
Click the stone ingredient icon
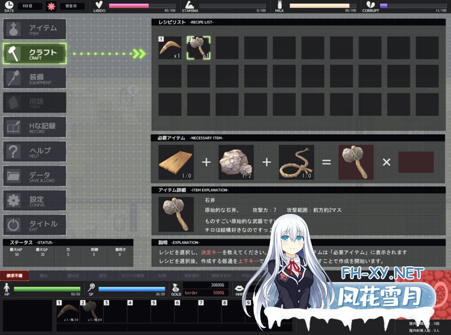(236, 162)
